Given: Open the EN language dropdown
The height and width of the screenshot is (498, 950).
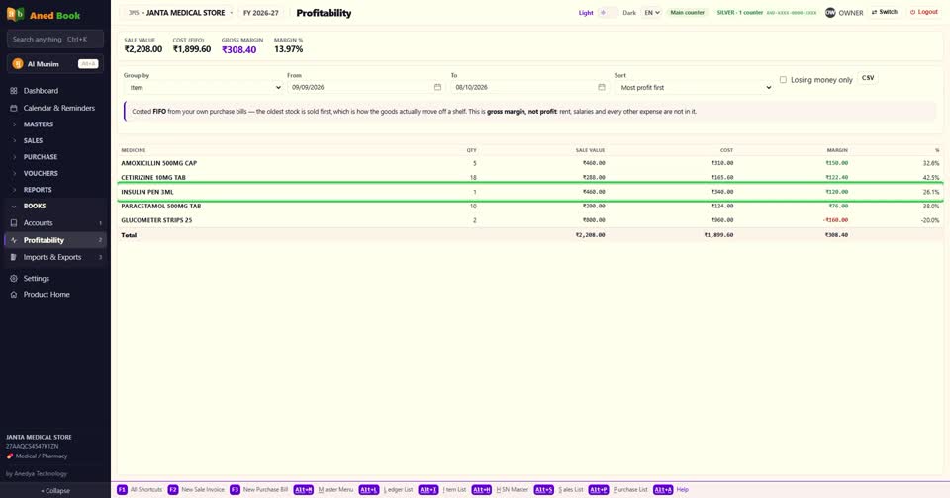Looking at the screenshot, I should [651, 12].
